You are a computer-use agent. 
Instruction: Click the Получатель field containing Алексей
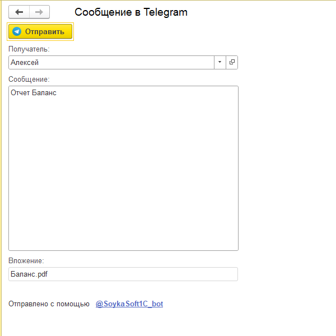pyautogui.click(x=111, y=63)
